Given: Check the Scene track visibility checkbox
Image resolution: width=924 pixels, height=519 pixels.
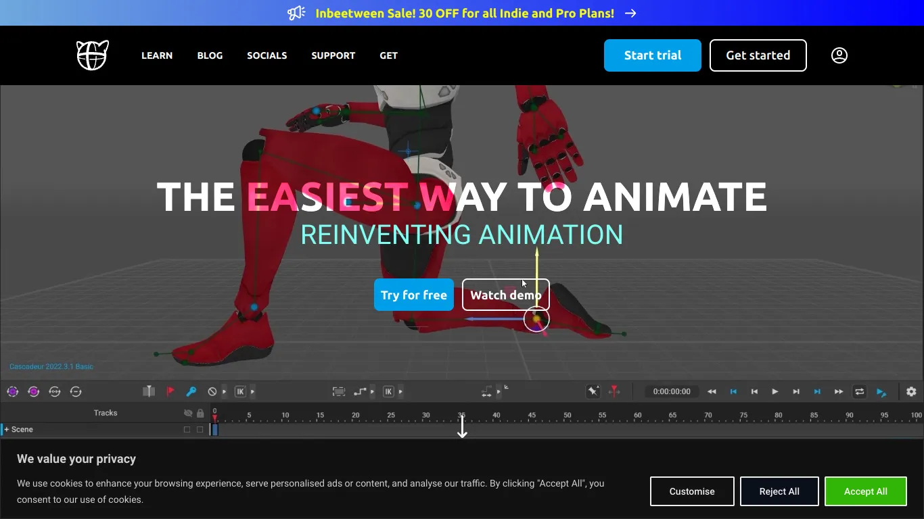Looking at the screenshot, I should 187,429.
